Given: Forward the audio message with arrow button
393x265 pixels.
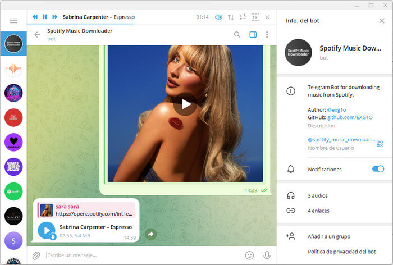Looking at the screenshot, I should [150, 234].
